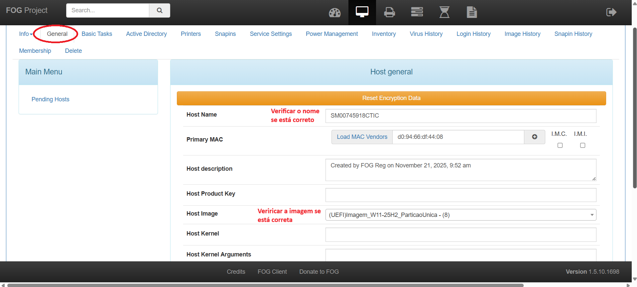Open the Pending Hosts link
637x287 pixels.
pyautogui.click(x=50, y=99)
